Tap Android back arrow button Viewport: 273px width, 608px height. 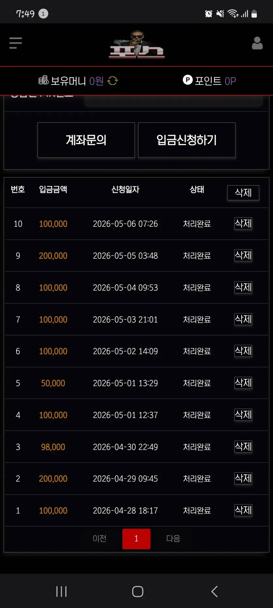coord(214,591)
